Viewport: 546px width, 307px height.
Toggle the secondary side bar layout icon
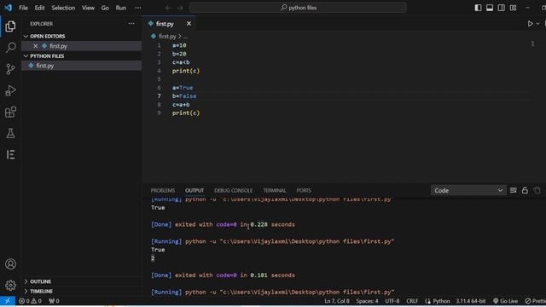pos(502,8)
